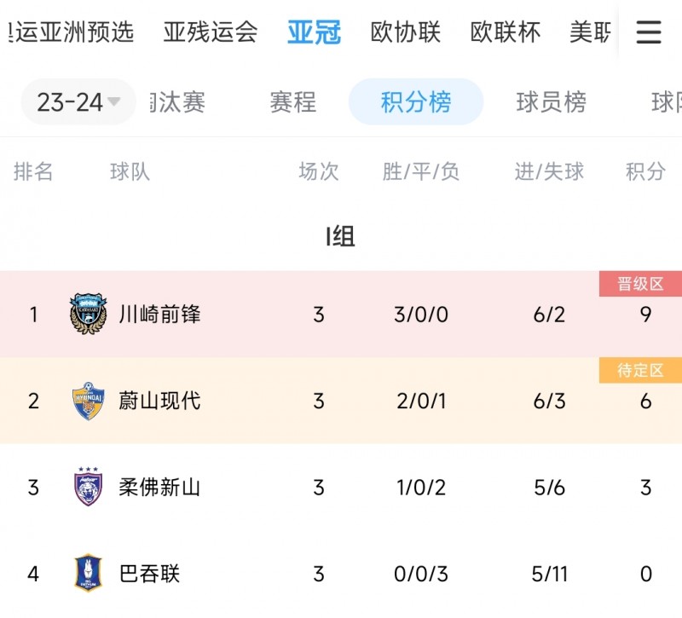
Task: Open the 积分榜 standings tab
Action: point(415,101)
